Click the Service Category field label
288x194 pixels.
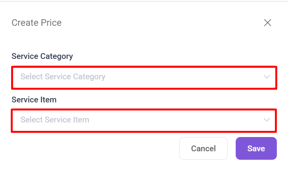(42, 56)
